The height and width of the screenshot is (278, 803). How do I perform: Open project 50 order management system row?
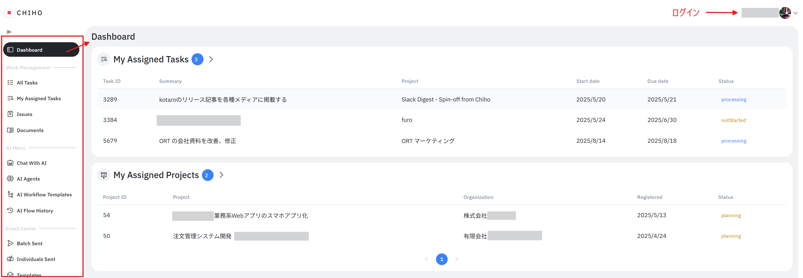coord(202,236)
